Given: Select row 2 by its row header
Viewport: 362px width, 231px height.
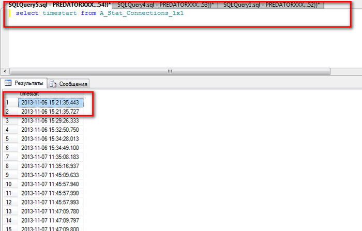Looking at the screenshot, I should click(x=9, y=111).
